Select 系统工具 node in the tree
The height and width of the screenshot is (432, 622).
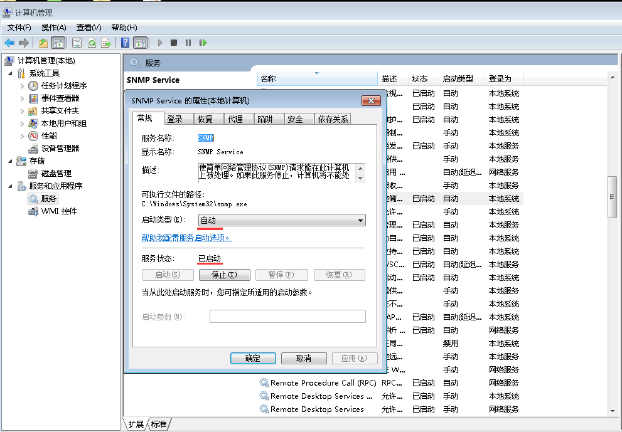[45, 73]
